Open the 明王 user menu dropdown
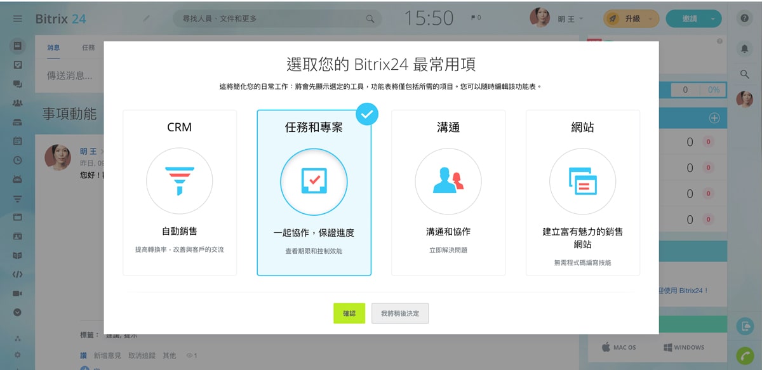 coord(571,19)
